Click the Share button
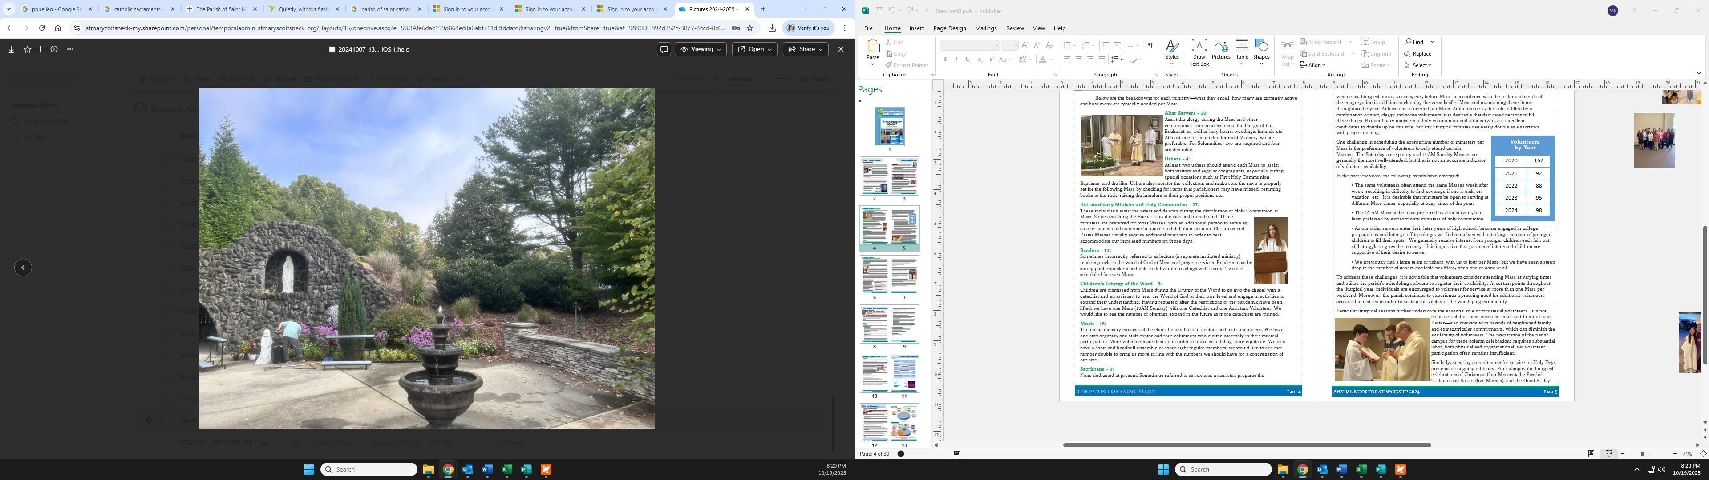This screenshot has height=480, width=1709. (806, 49)
